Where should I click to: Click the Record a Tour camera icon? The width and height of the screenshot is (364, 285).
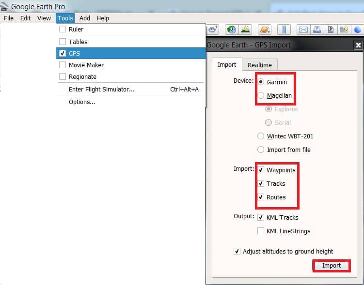(213, 30)
